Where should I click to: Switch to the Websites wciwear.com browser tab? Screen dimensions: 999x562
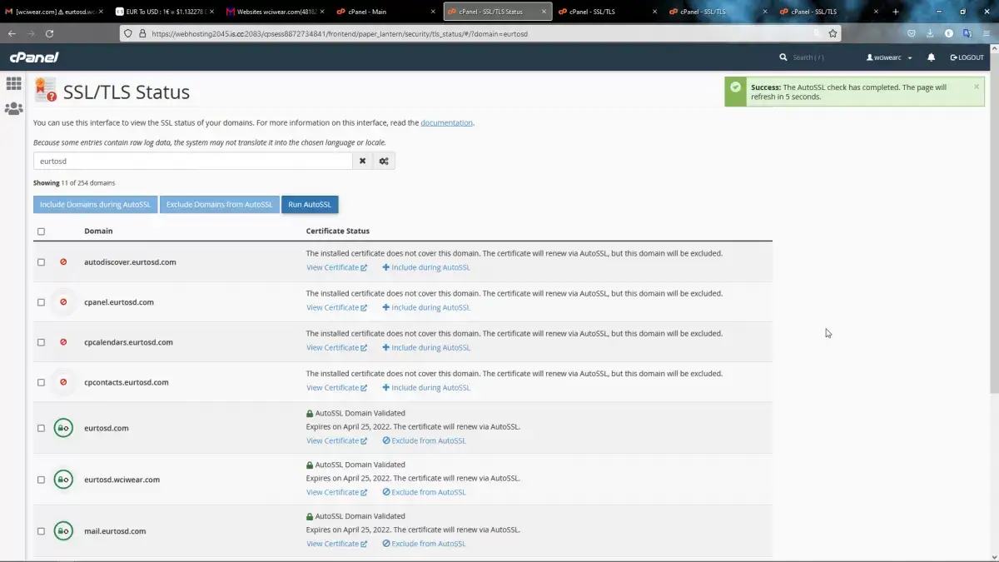(x=275, y=12)
